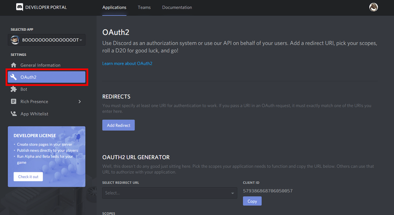Select OAuth2 in the settings sidebar
The width and height of the screenshot is (394, 215).
[46, 77]
